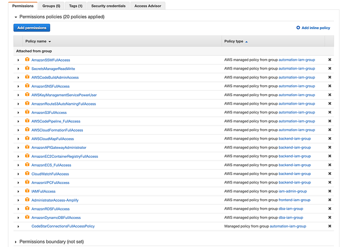Click the plus icon of Add inline policy
This screenshot has width=345, height=247.
pyautogui.click(x=298, y=28)
